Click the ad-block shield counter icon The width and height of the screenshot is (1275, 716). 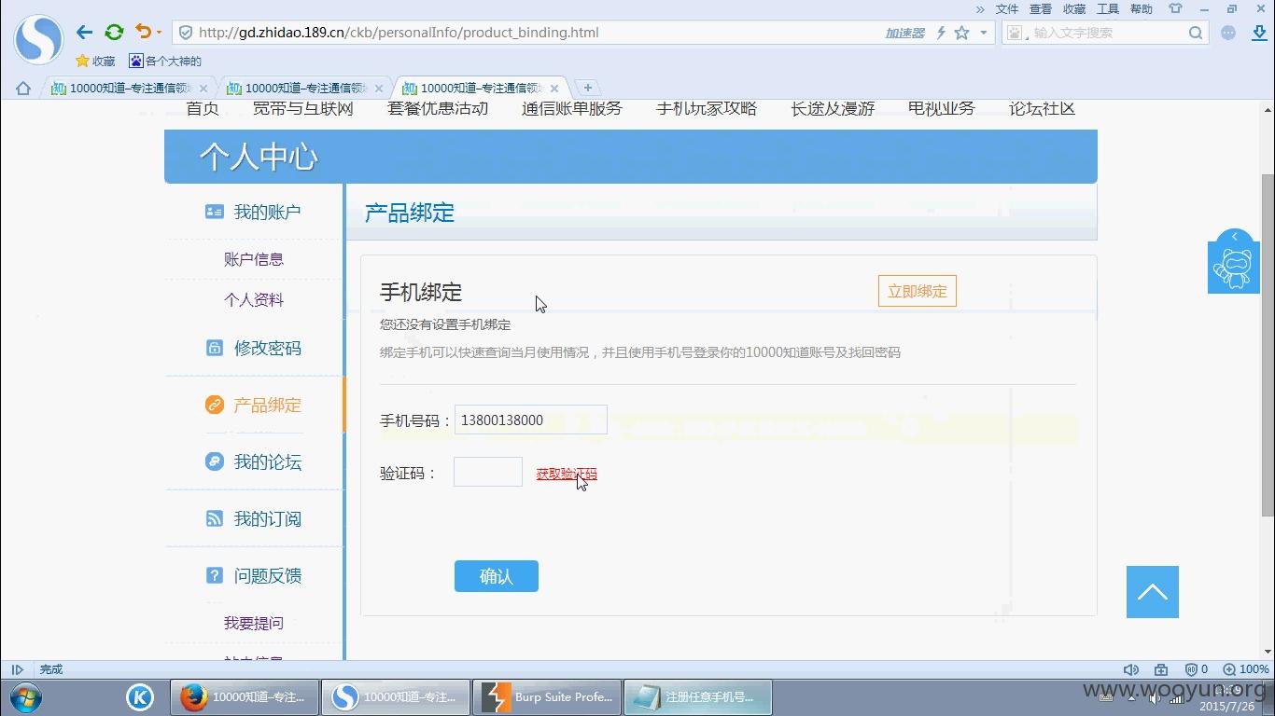[x=1197, y=669]
